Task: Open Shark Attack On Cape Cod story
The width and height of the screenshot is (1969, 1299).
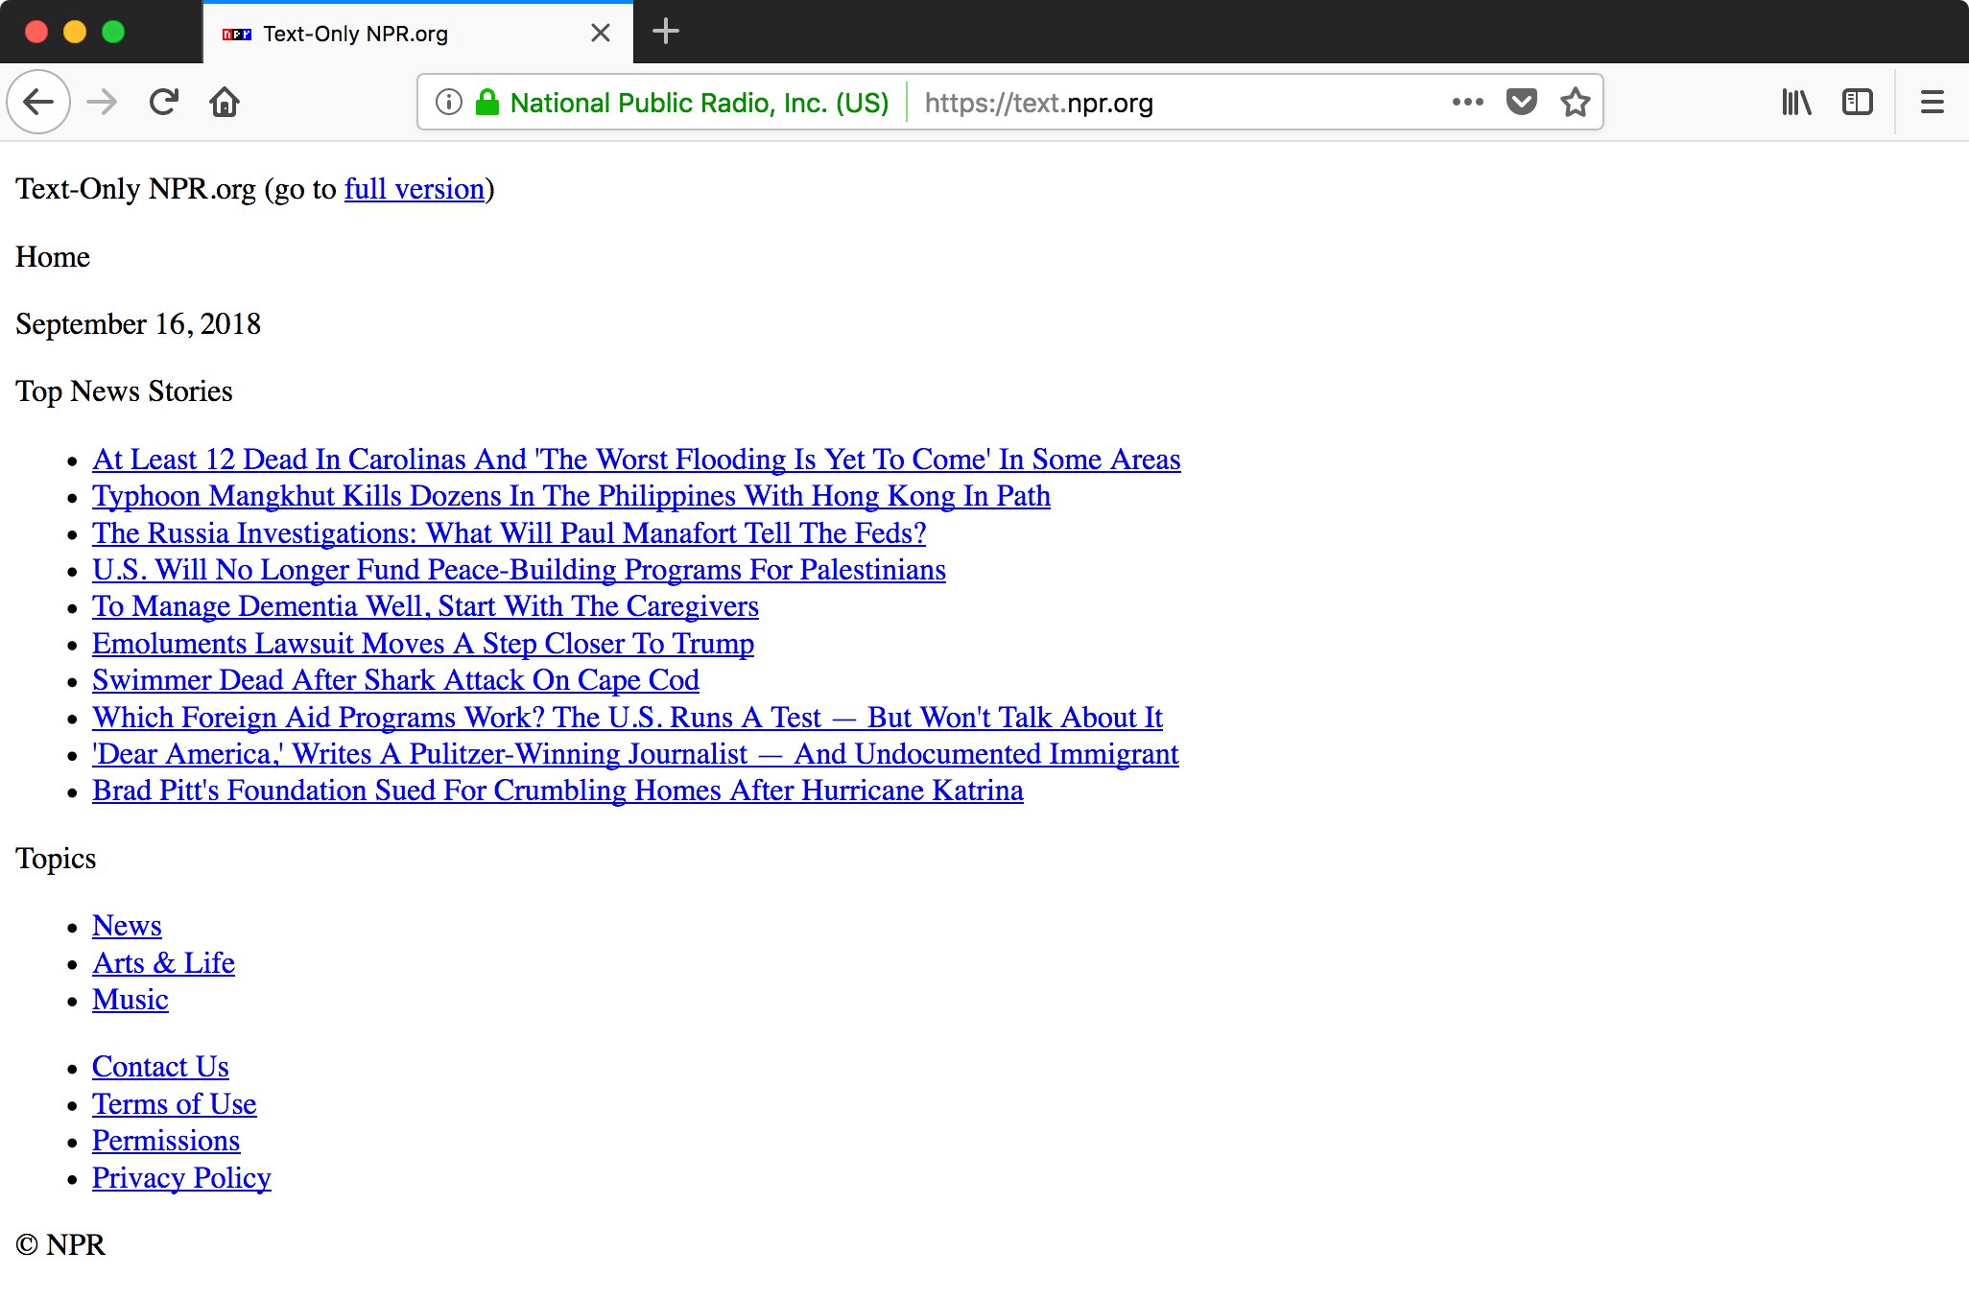Action: click(x=395, y=680)
